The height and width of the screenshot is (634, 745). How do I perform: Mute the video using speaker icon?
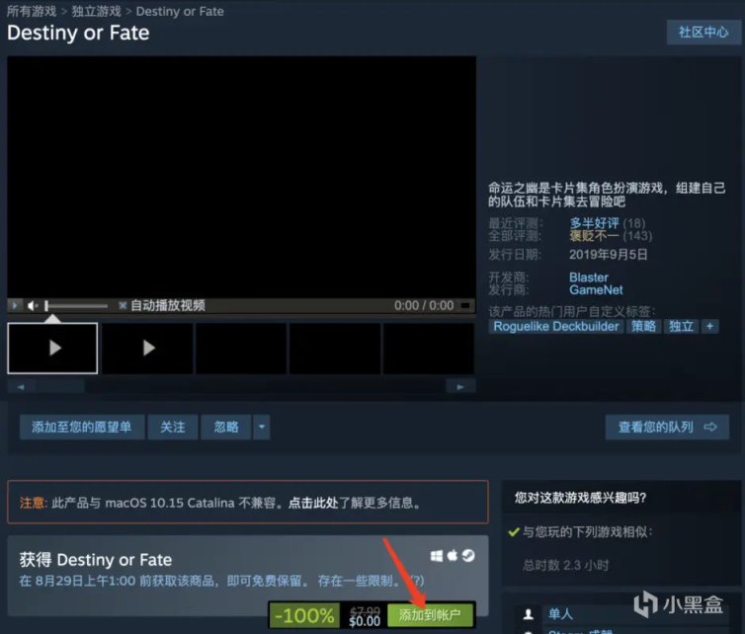32,306
